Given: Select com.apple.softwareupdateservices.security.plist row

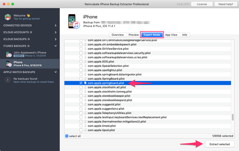Looking at the screenshot, I should tap(148, 53).
